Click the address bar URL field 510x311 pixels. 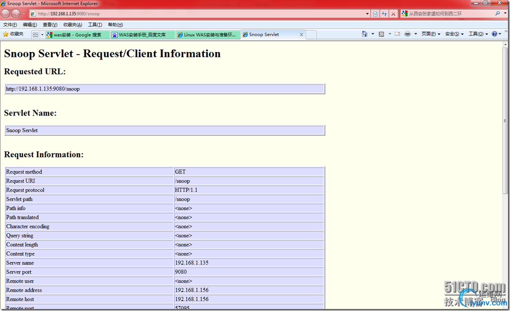tap(198, 14)
